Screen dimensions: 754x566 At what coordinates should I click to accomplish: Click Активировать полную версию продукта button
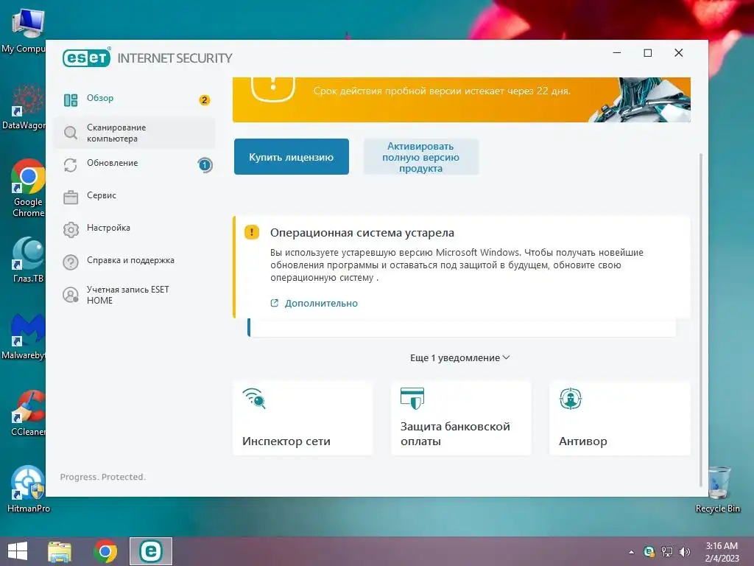click(420, 157)
